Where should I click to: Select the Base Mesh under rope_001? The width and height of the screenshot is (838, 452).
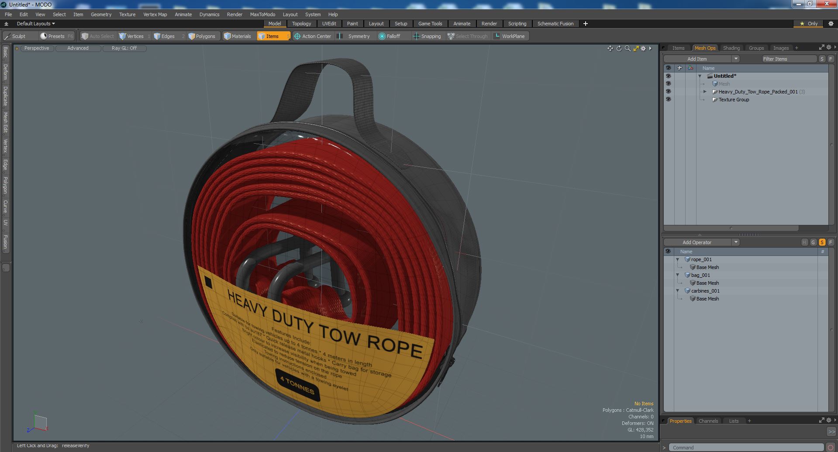click(707, 267)
